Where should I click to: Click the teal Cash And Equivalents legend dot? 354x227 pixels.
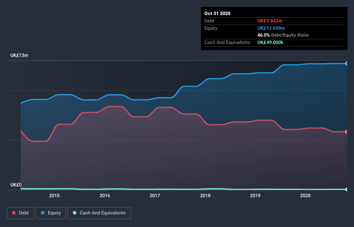(75, 213)
